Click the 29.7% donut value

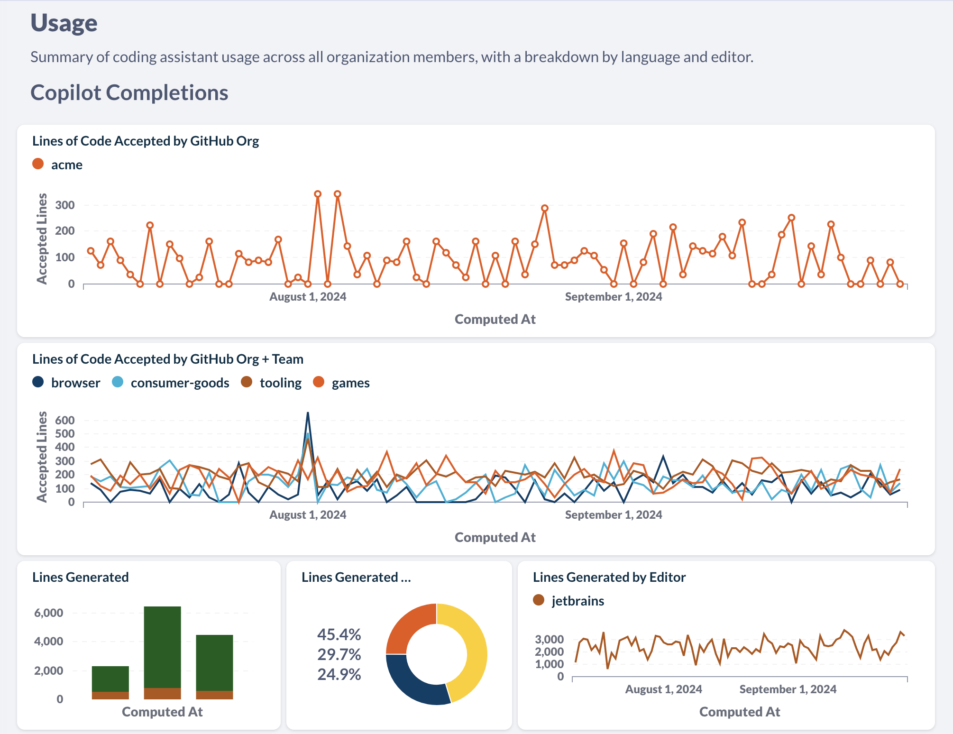[339, 654]
